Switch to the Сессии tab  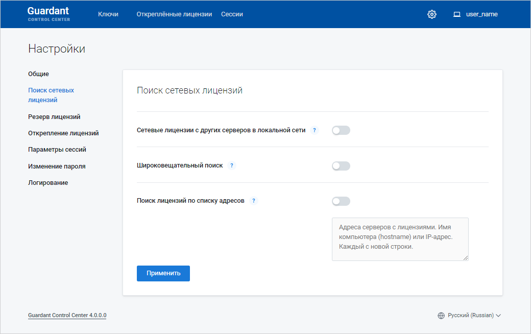click(232, 14)
